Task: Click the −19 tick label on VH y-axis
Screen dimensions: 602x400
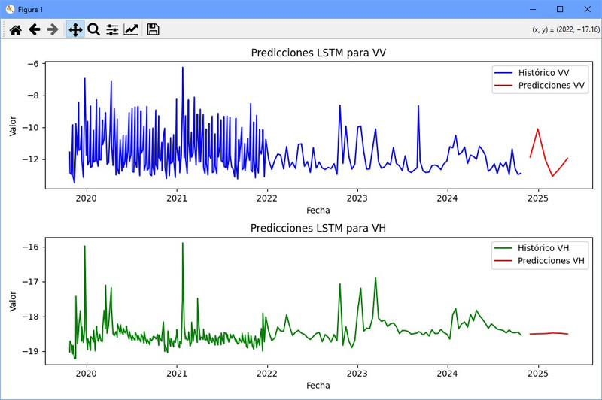Action: [x=30, y=351]
